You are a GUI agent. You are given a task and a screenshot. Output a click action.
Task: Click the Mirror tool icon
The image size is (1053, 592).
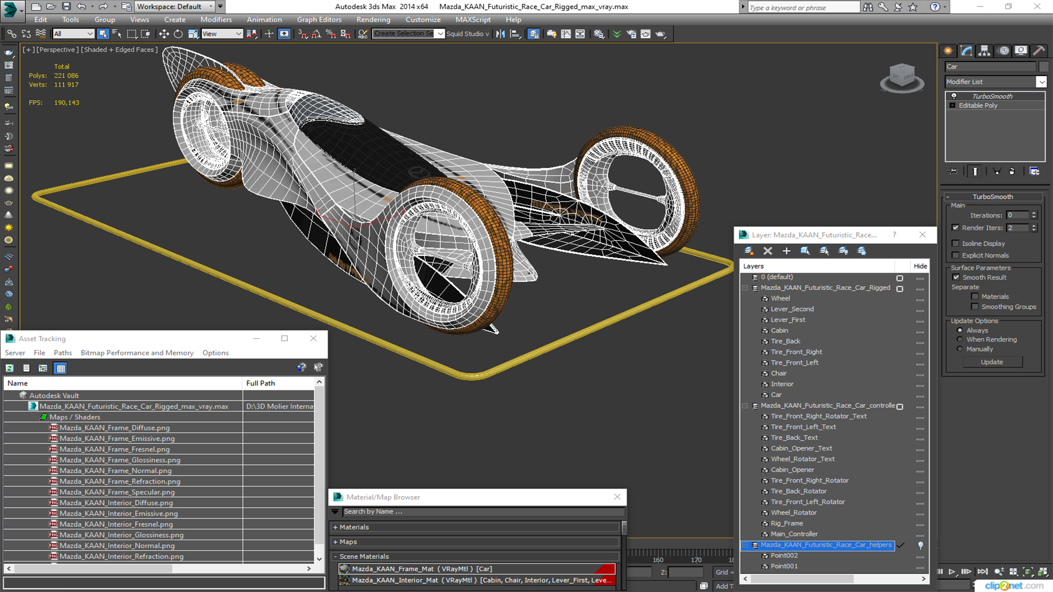coord(501,34)
